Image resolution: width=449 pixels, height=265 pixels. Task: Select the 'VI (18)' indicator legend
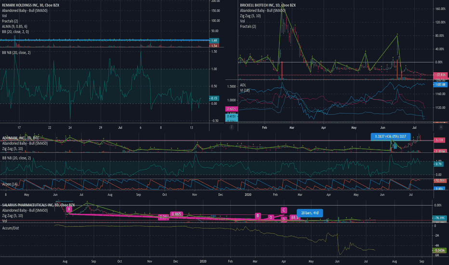pos(245,91)
